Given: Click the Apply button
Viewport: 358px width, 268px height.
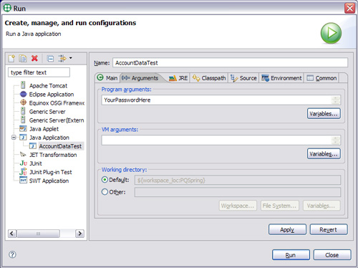Looking at the screenshot, I should pyautogui.click(x=287, y=229).
